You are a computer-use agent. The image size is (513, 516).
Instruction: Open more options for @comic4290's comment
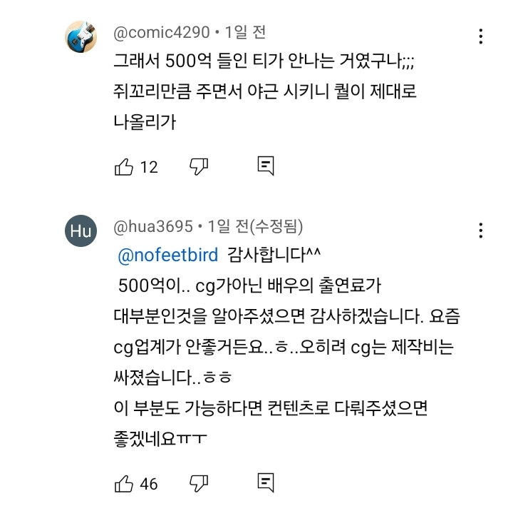(x=482, y=36)
